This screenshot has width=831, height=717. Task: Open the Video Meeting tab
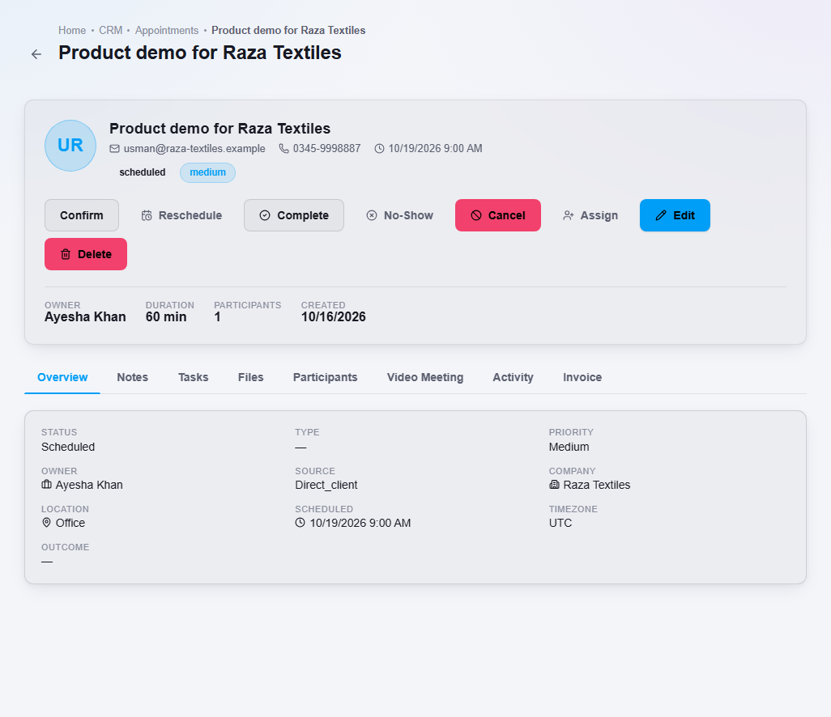[x=425, y=378]
